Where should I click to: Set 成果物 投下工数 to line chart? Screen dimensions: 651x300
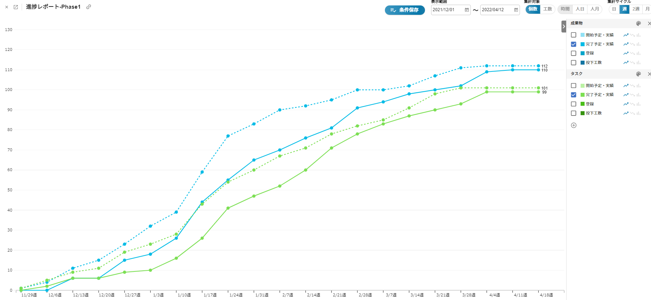coord(626,62)
